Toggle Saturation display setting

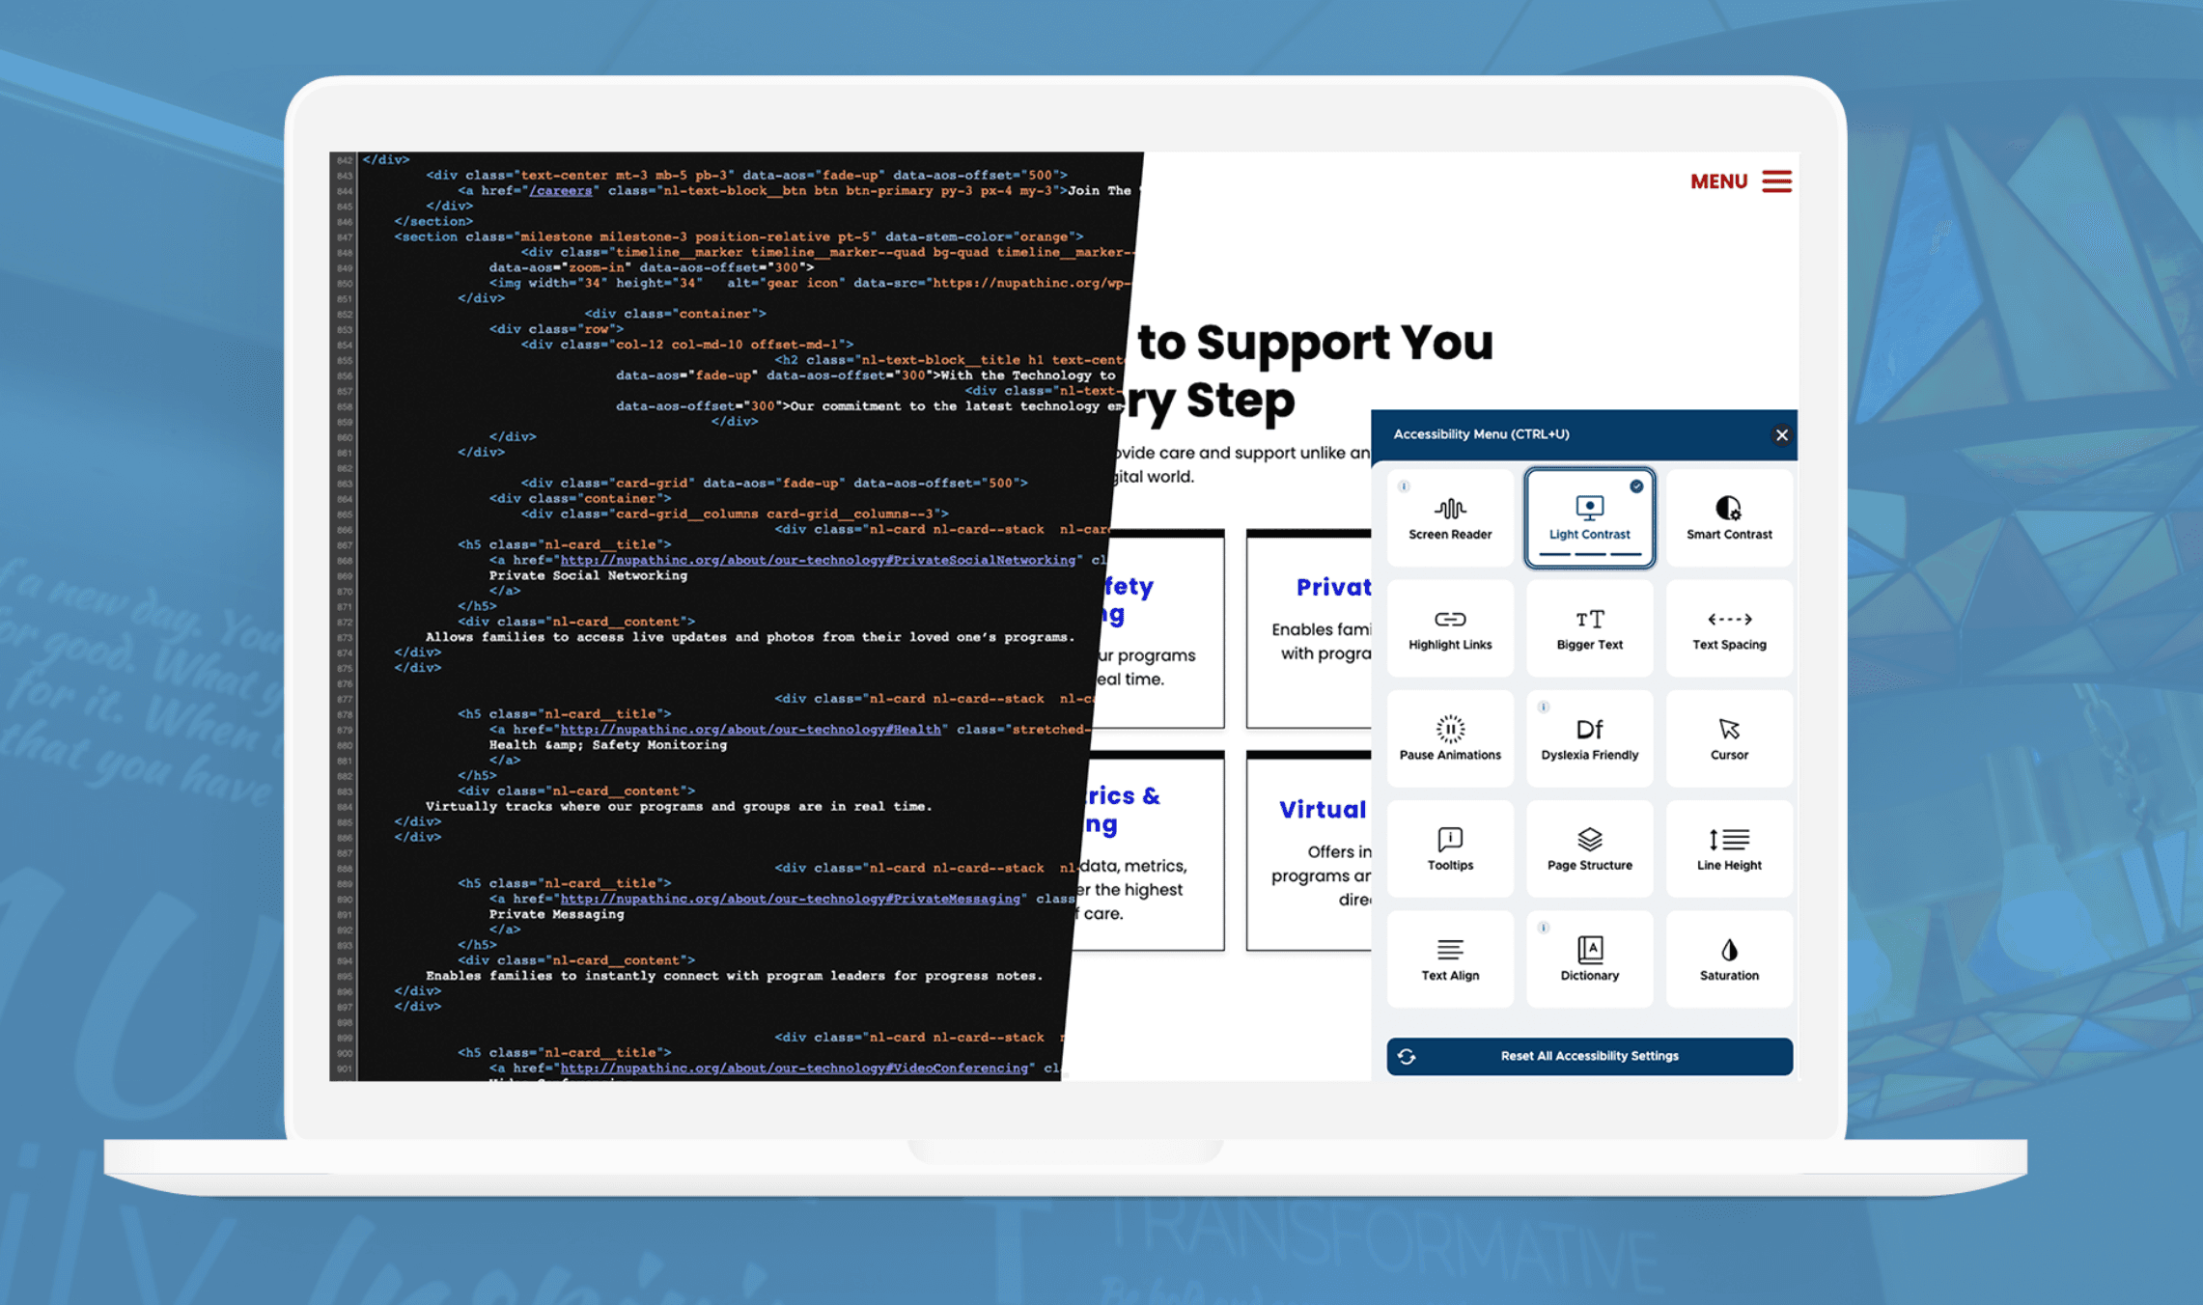pos(1726,958)
